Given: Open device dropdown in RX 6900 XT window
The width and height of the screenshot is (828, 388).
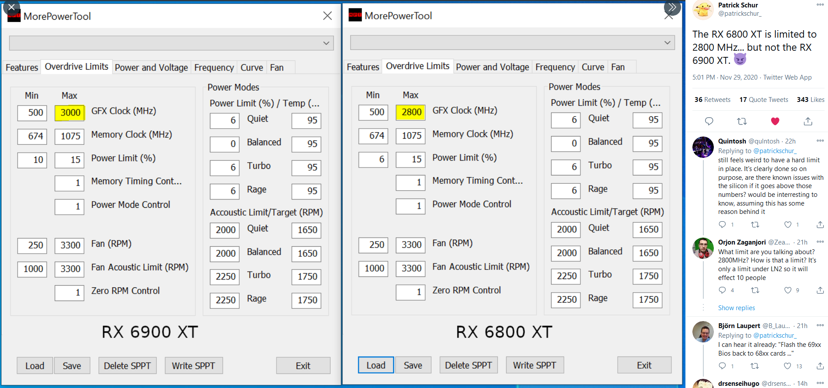Looking at the screenshot, I should (x=171, y=43).
